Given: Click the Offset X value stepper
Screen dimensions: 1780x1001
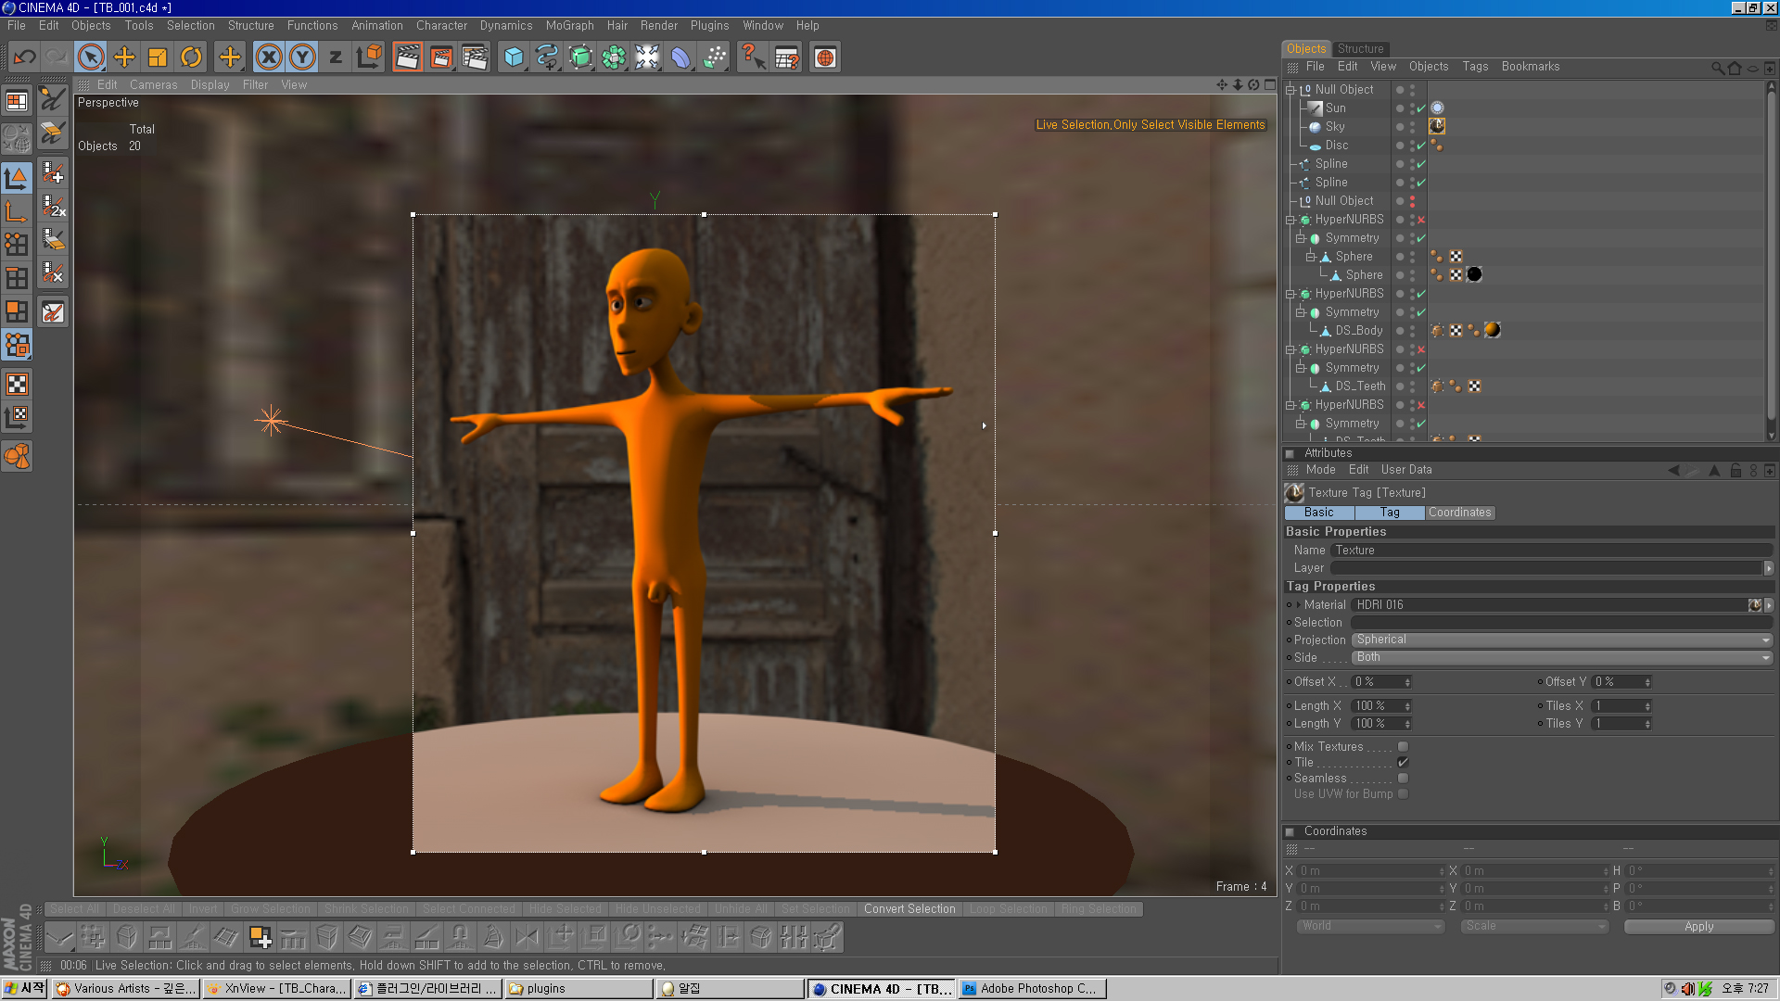Looking at the screenshot, I should (1407, 682).
